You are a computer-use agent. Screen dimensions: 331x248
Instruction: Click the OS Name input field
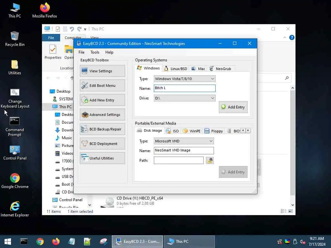pos(185,88)
